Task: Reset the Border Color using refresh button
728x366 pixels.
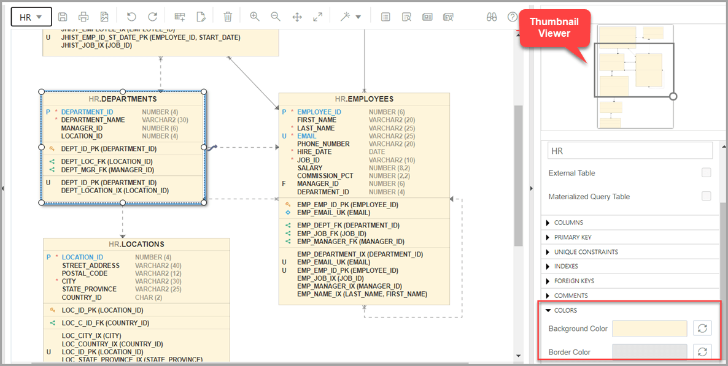Action: (x=702, y=351)
